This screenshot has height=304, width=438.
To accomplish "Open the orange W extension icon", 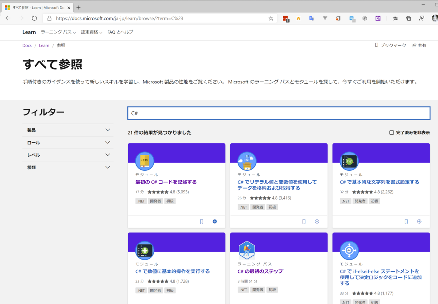I will point(299,18).
